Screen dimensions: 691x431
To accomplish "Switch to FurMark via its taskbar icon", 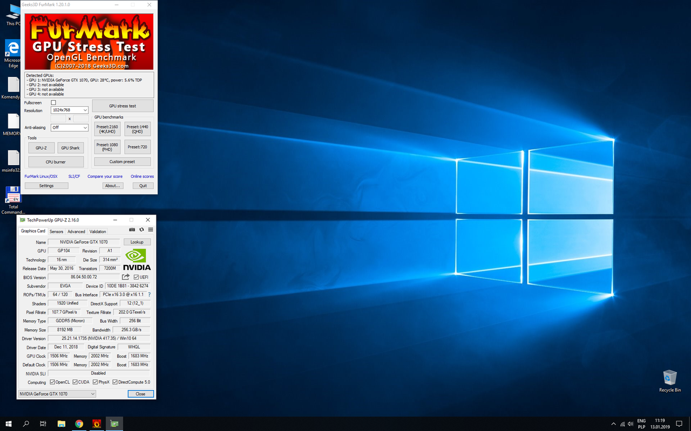I will (97, 423).
